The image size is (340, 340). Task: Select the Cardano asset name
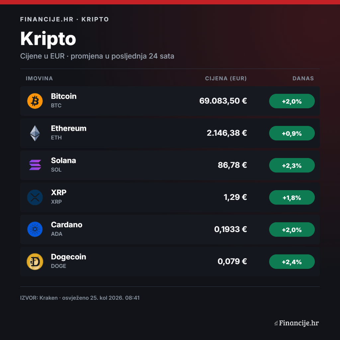[x=66, y=225]
